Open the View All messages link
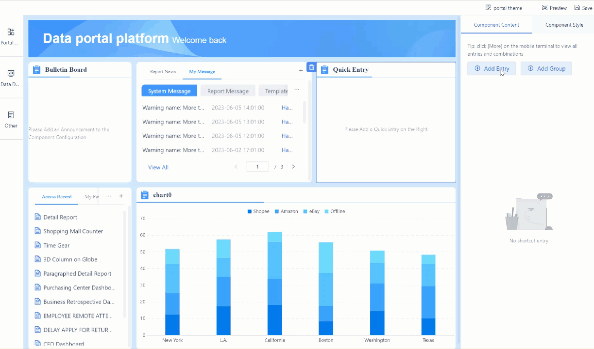Viewport: 594px width, 349px height. [158, 167]
